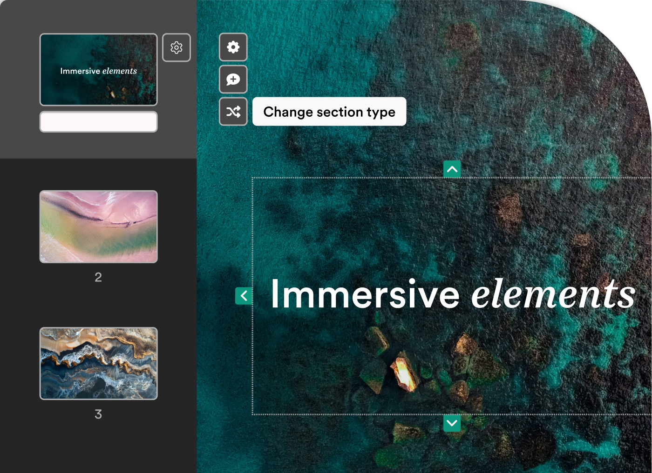Click the white input field under the first thumbnail
The width and height of the screenshot is (652, 473).
[98, 122]
